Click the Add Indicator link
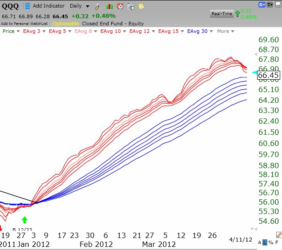The image size is (282, 250). point(48,6)
